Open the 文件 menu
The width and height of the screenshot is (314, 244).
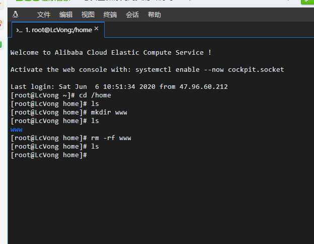44,15
